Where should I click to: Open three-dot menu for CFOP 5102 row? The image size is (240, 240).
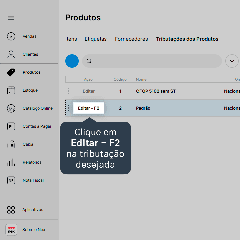[x=69, y=91]
